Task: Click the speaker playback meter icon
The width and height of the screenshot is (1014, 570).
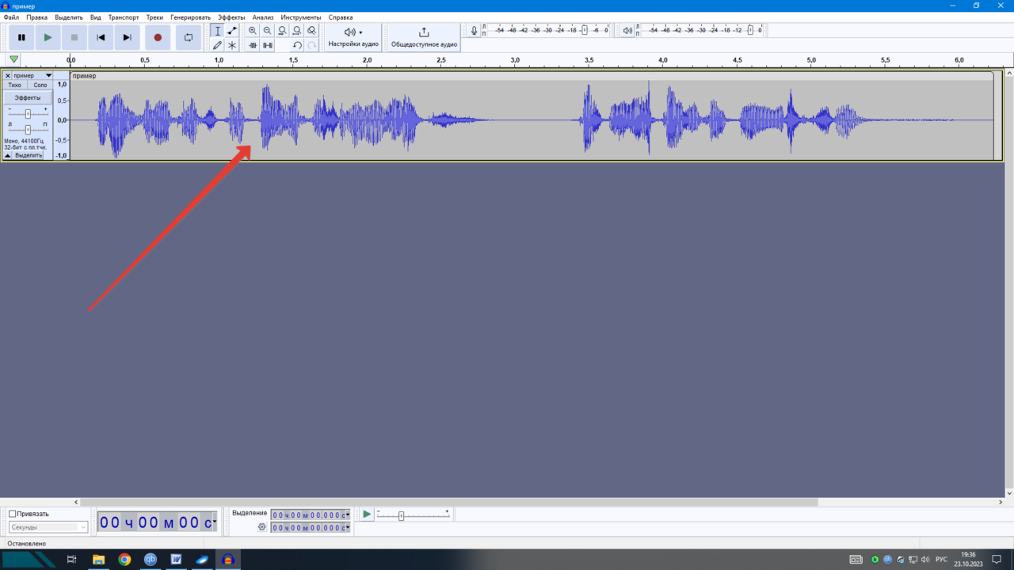Action: [628, 31]
